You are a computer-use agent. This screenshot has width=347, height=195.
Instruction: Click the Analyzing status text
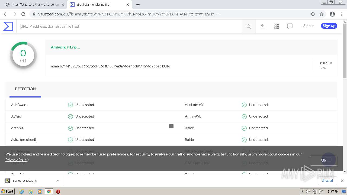pyautogui.click(x=65, y=47)
